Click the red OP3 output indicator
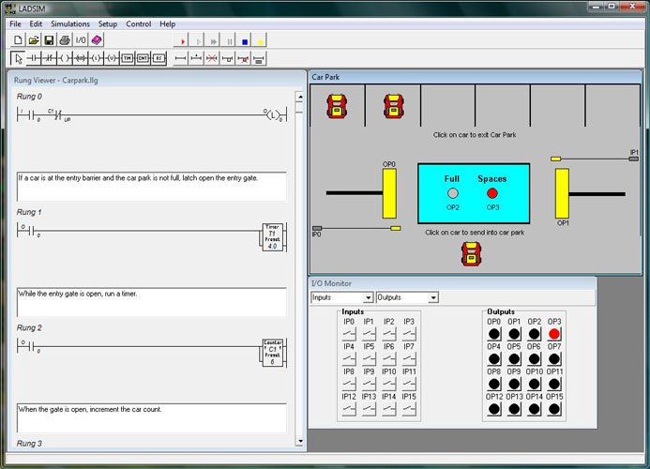Image resolution: width=650 pixels, height=469 pixels. (x=554, y=334)
